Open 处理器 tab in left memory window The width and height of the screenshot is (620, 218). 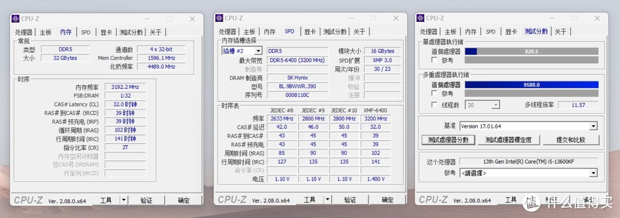point(24,32)
